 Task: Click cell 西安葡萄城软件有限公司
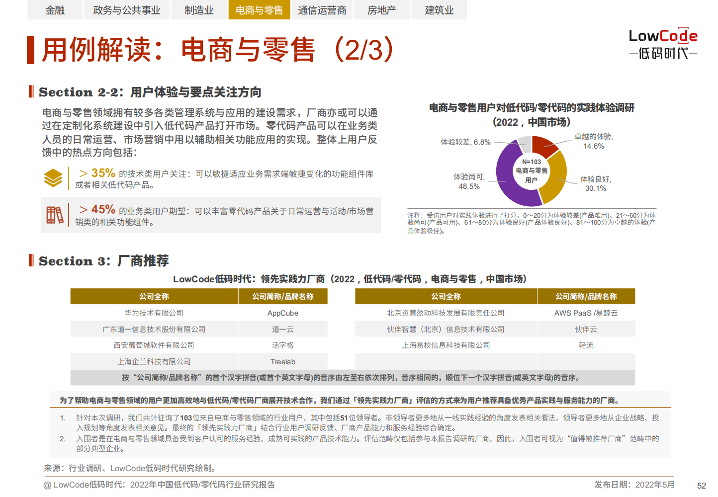click(154, 345)
